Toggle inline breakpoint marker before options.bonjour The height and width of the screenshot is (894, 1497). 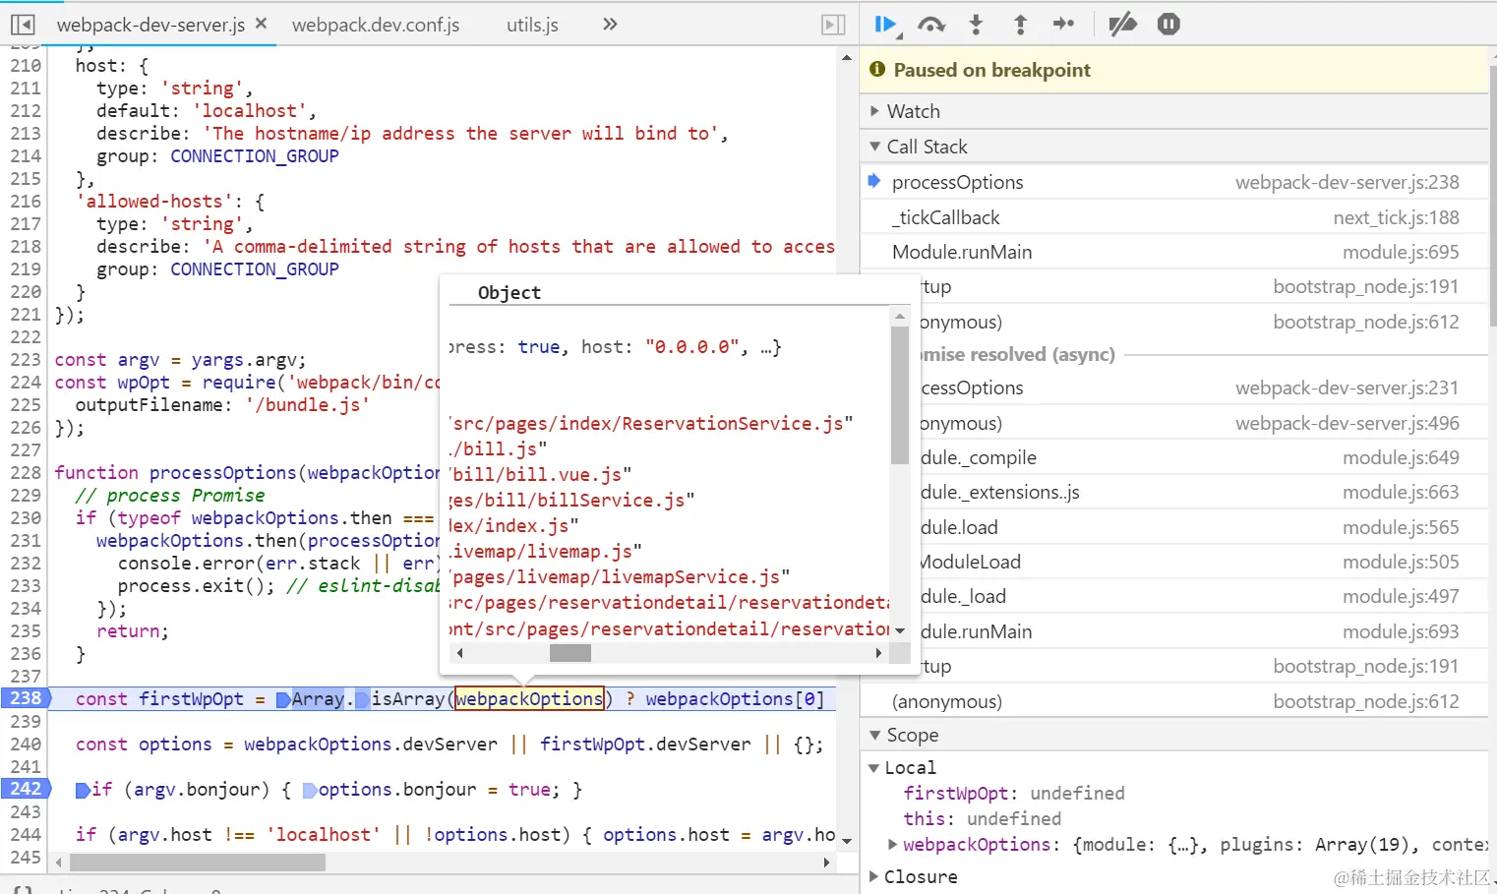pos(310,790)
